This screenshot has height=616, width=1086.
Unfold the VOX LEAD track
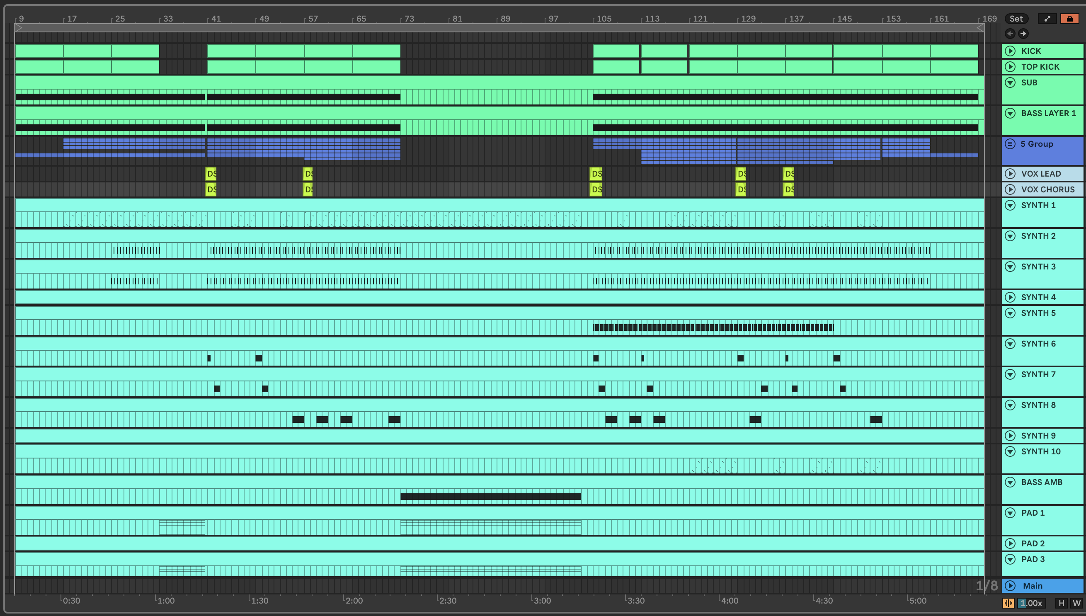[1010, 173]
